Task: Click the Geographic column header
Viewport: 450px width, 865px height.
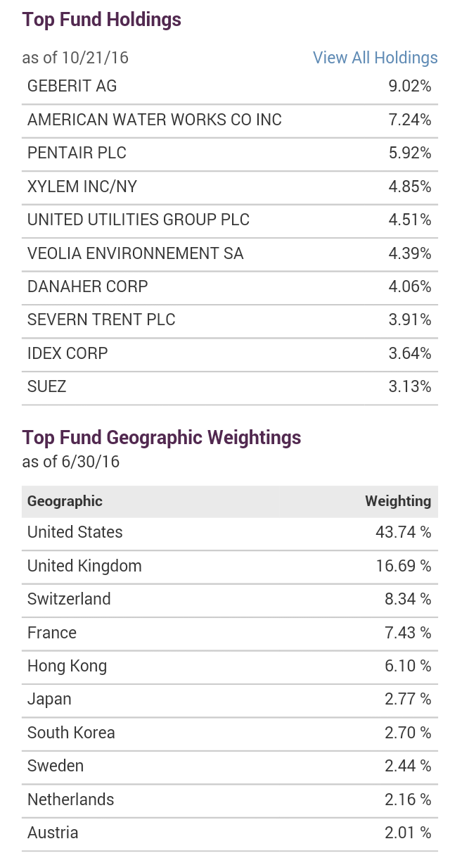Action: 65,501
